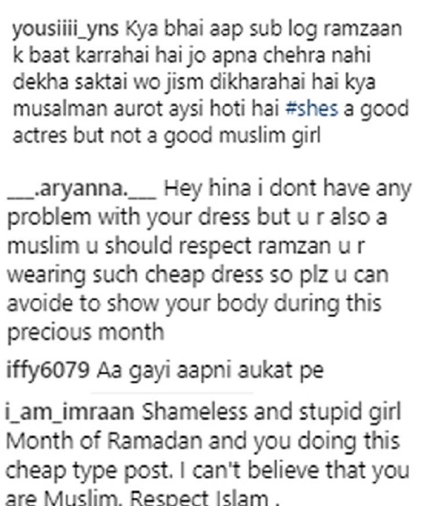Screen dimensions: 421x506
Task: Select the comment 'Aa gayi aapni aukat pe'
Action: [x=210, y=371]
